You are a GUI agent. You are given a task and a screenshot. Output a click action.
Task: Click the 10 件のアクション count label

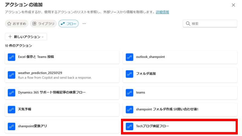tap(18, 46)
